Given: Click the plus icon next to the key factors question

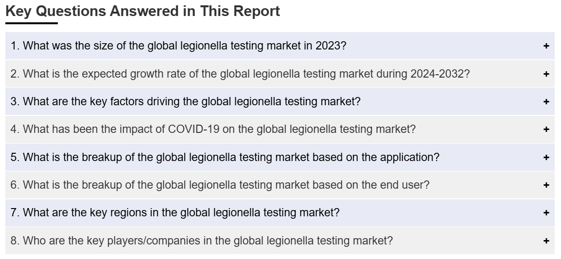Looking at the screenshot, I should point(546,102).
